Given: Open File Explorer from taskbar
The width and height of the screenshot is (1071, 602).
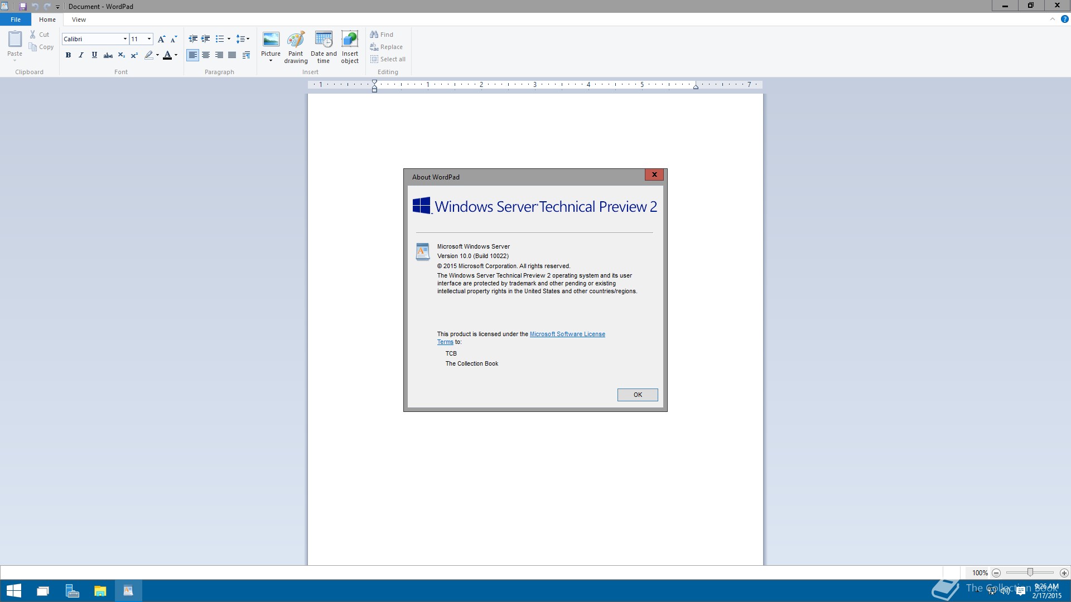Looking at the screenshot, I should coord(100,591).
